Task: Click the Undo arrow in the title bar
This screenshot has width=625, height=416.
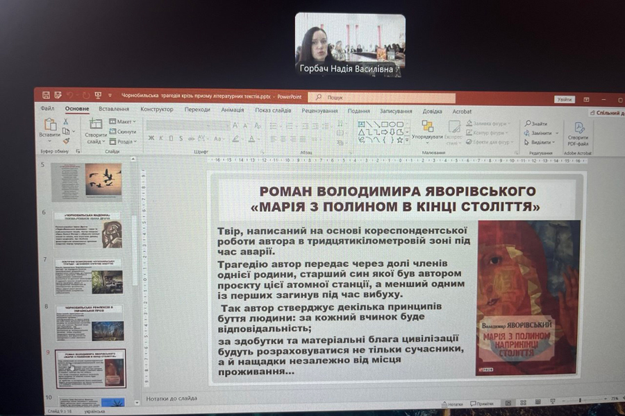Action: coord(71,95)
